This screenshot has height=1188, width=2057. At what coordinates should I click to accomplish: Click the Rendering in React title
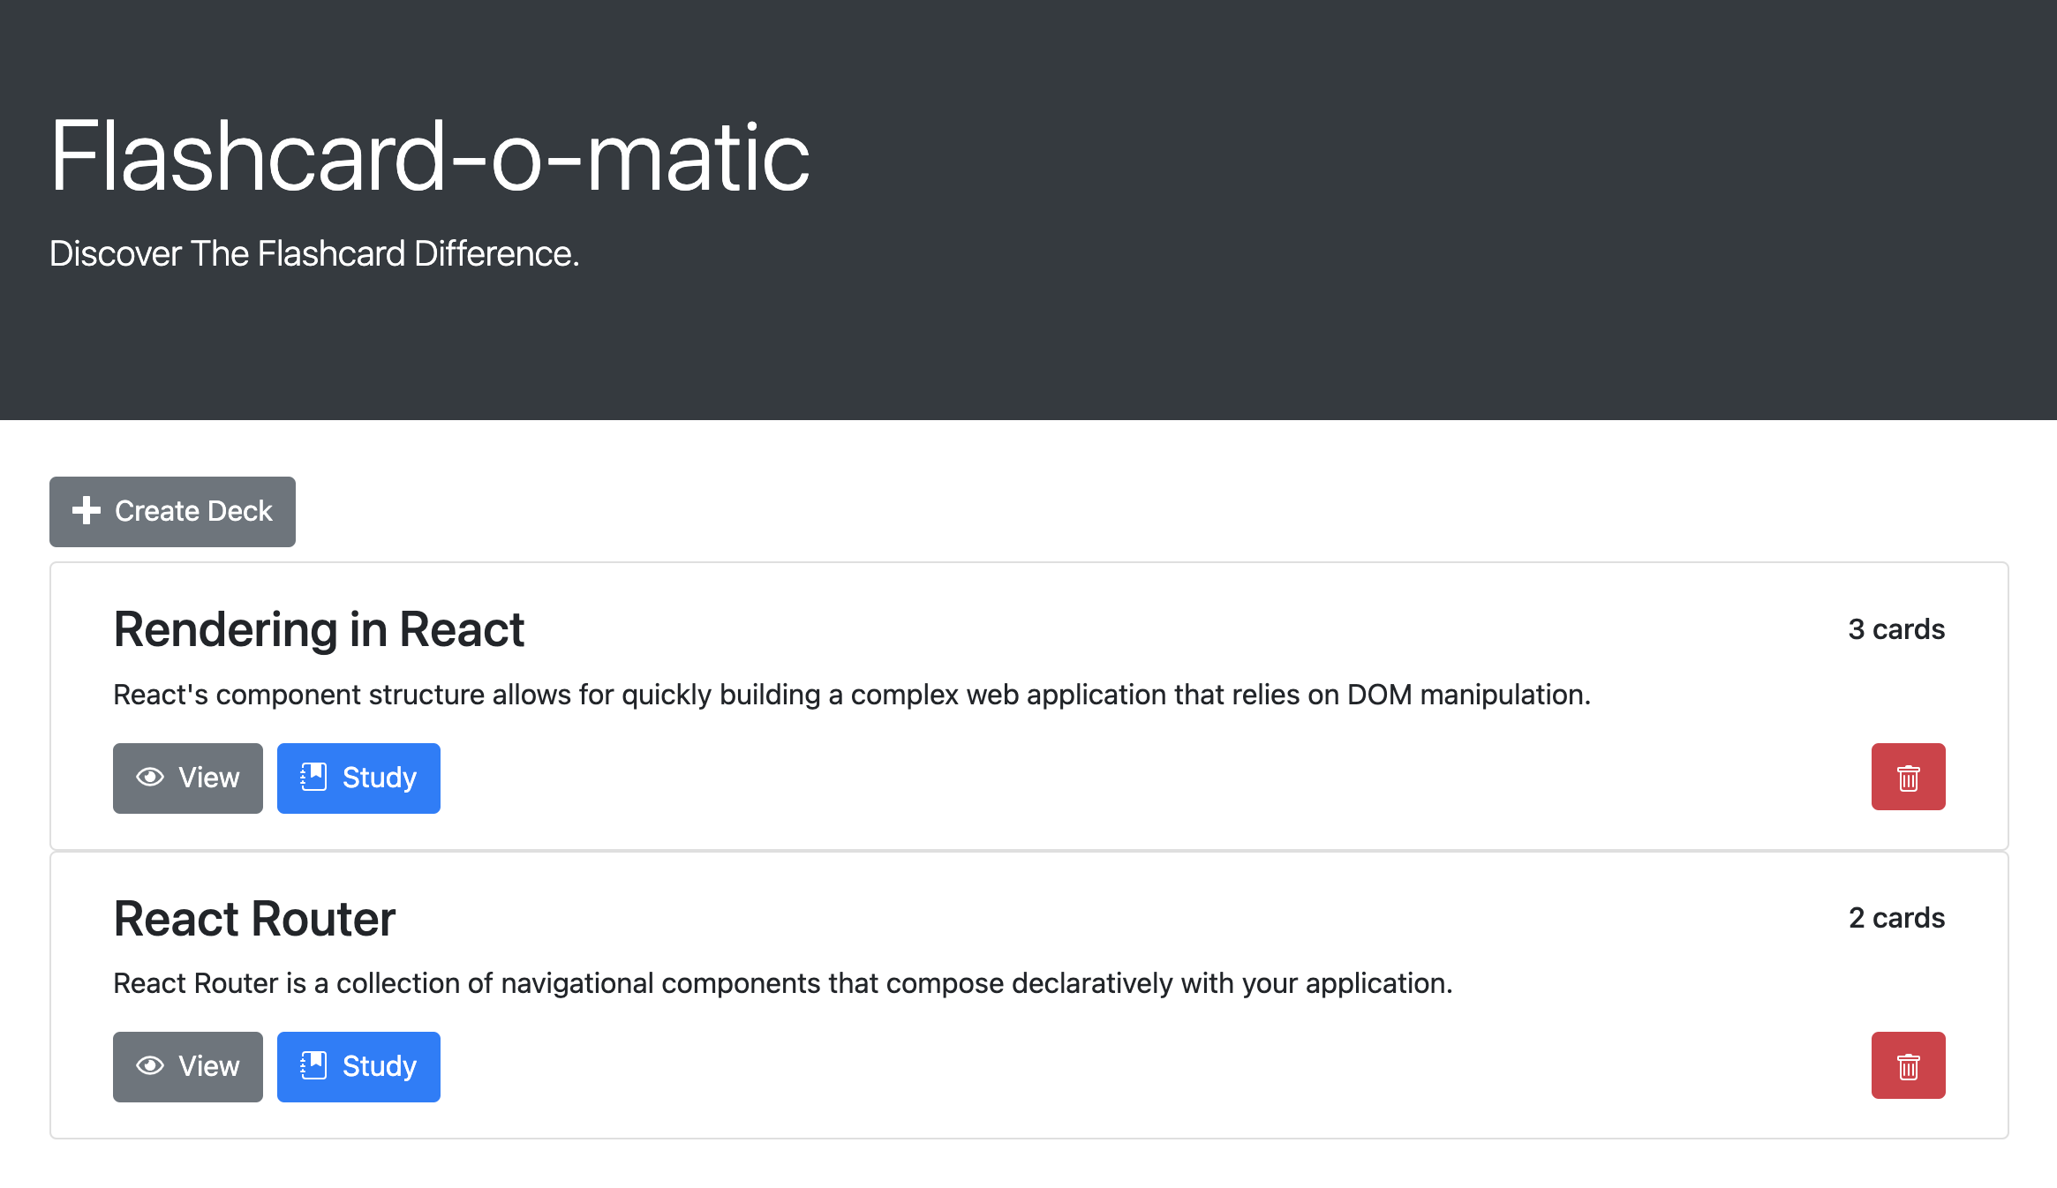tap(319, 629)
